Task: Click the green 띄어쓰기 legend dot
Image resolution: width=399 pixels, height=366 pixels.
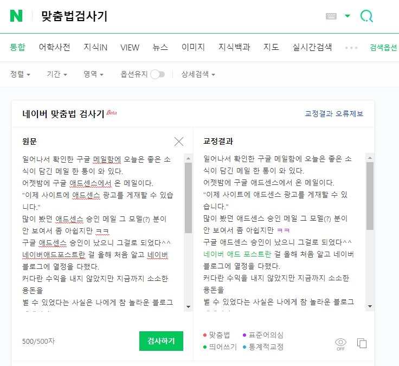Action: point(205,347)
